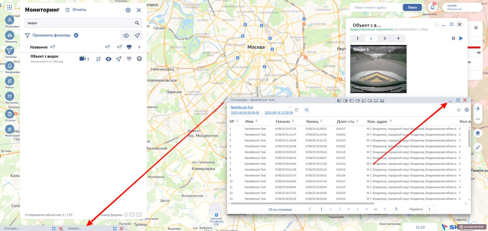Refresh the Остановки report

[297, 110]
